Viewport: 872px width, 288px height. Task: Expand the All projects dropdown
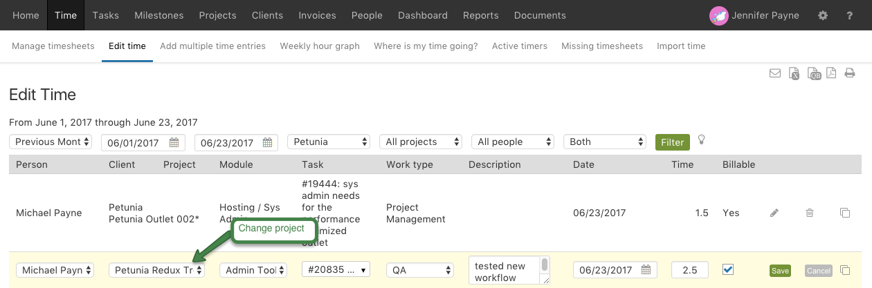coord(421,142)
